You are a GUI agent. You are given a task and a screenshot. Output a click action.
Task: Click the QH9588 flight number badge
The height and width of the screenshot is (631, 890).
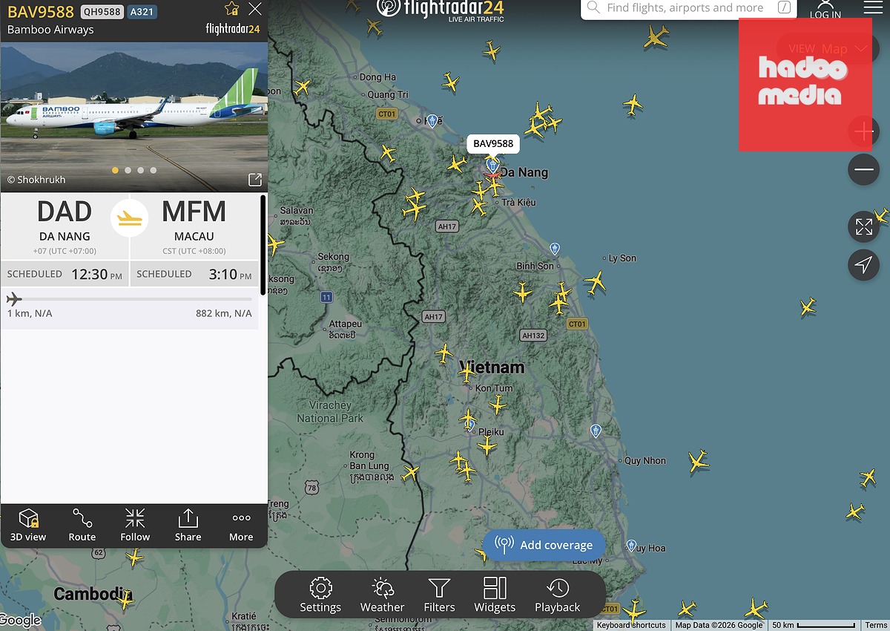(x=102, y=12)
